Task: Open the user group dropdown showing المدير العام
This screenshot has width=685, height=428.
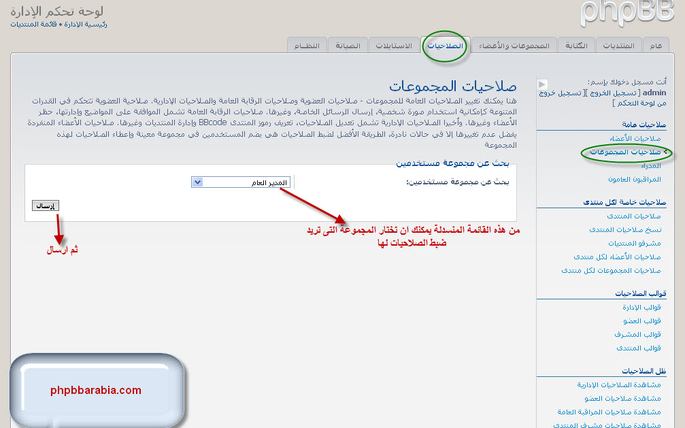Action: [241, 182]
